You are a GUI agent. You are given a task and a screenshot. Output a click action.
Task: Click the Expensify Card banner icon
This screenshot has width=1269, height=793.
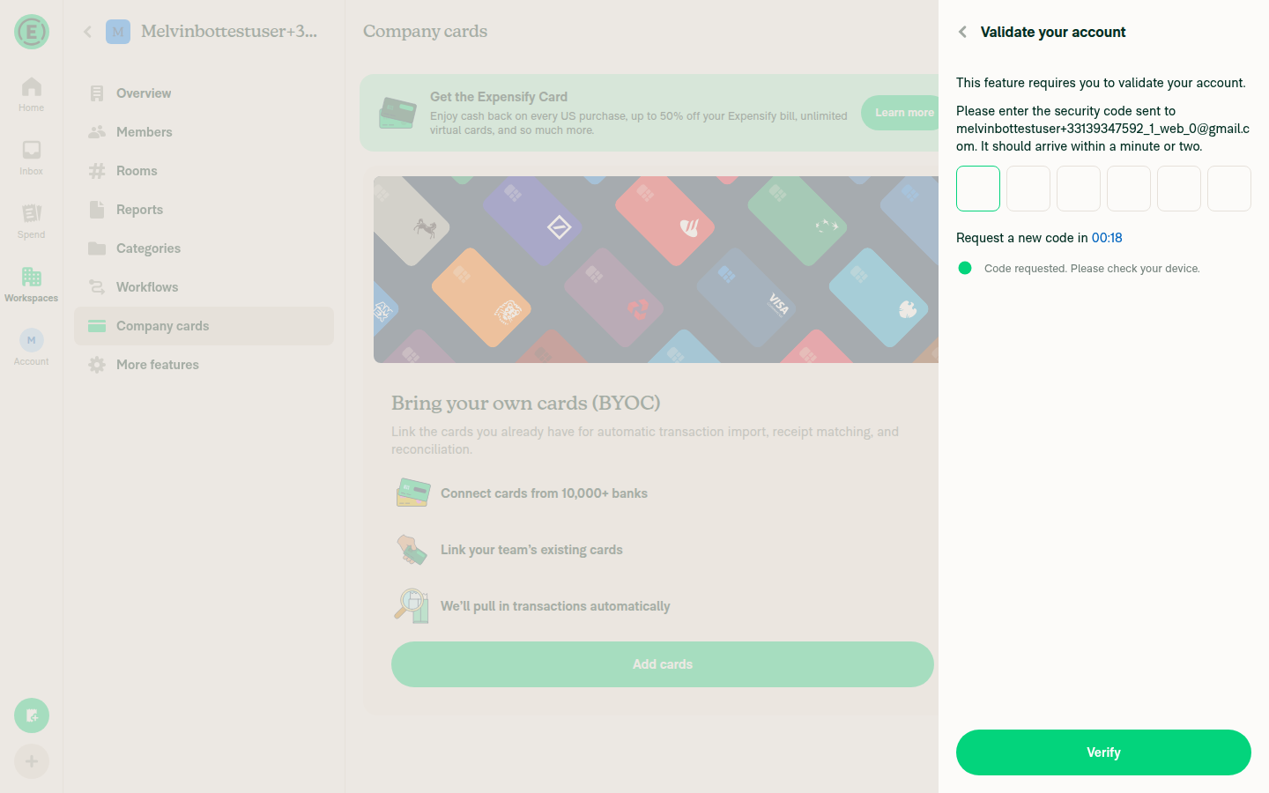point(397,113)
